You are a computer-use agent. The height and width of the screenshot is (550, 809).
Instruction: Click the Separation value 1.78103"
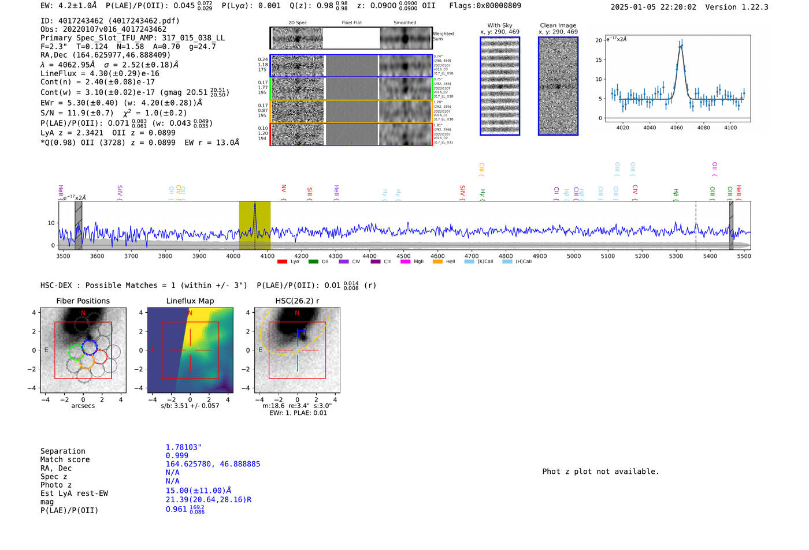click(x=183, y=447)
